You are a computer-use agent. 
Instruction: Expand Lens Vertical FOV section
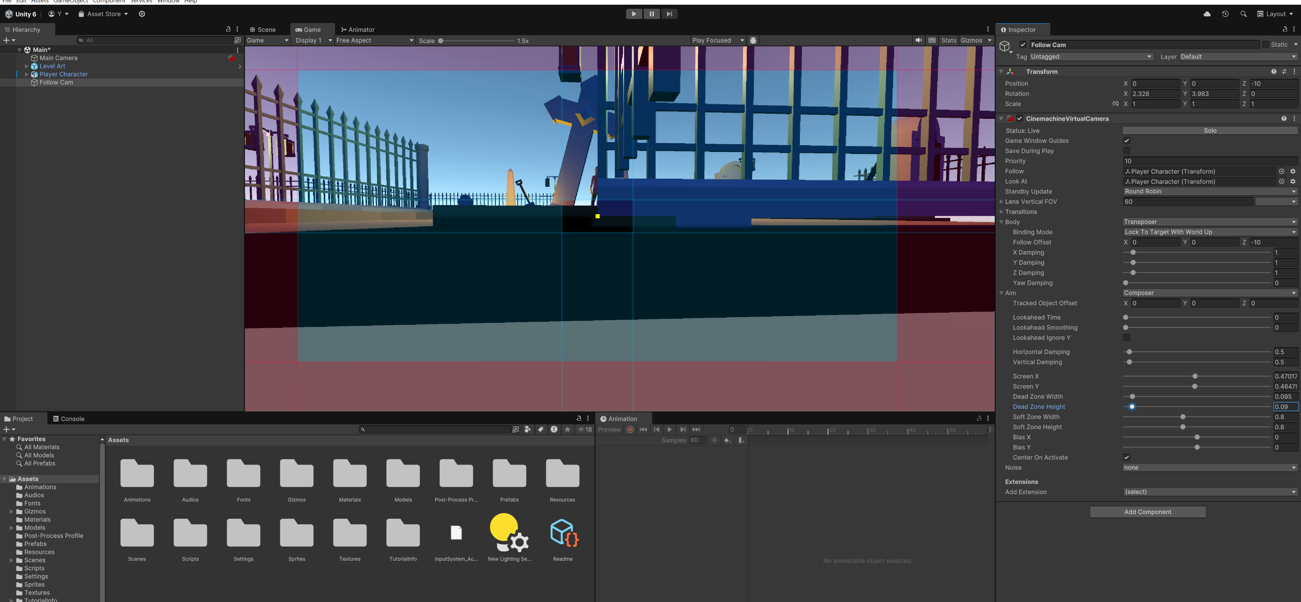[1001, 202]
